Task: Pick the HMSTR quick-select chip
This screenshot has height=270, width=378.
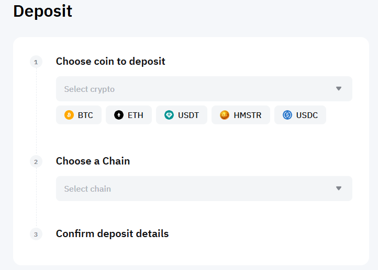Action: point(241,115)
